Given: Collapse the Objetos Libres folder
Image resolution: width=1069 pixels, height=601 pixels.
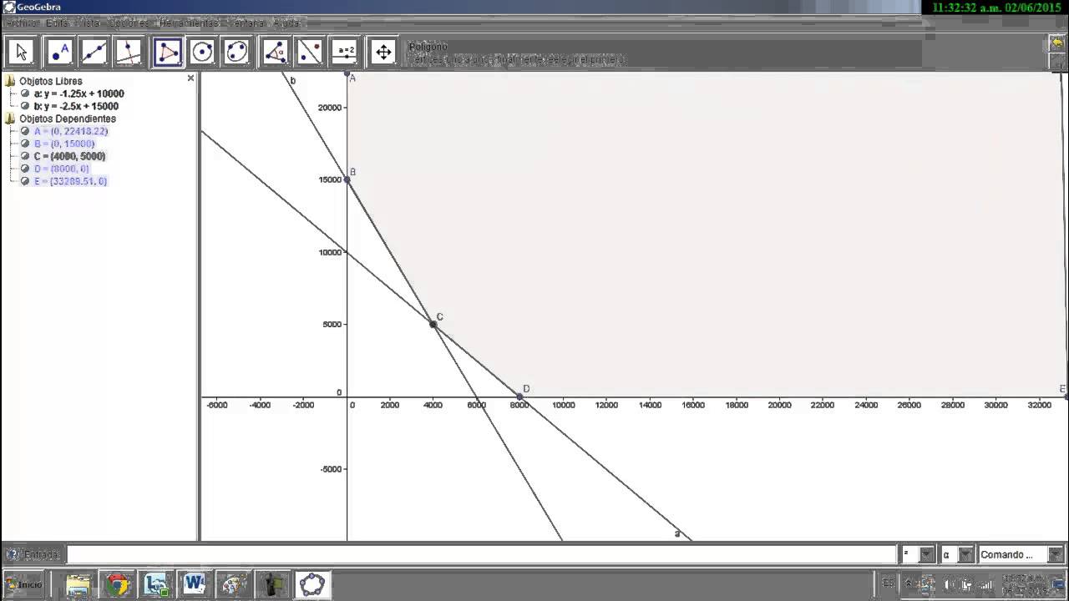Looking at the screenshot, I should 10,81.
